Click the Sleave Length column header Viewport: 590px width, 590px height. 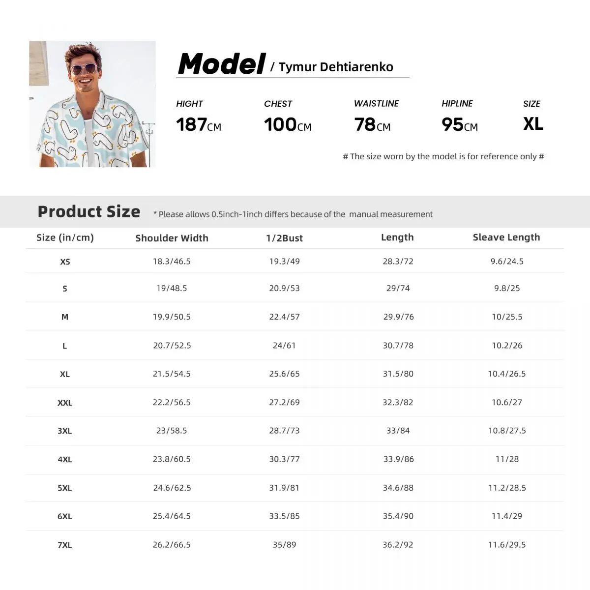[506, 237]
